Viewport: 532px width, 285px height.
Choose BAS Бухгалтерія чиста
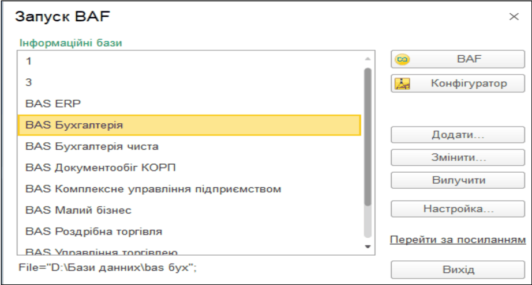(x=189, y=147)
